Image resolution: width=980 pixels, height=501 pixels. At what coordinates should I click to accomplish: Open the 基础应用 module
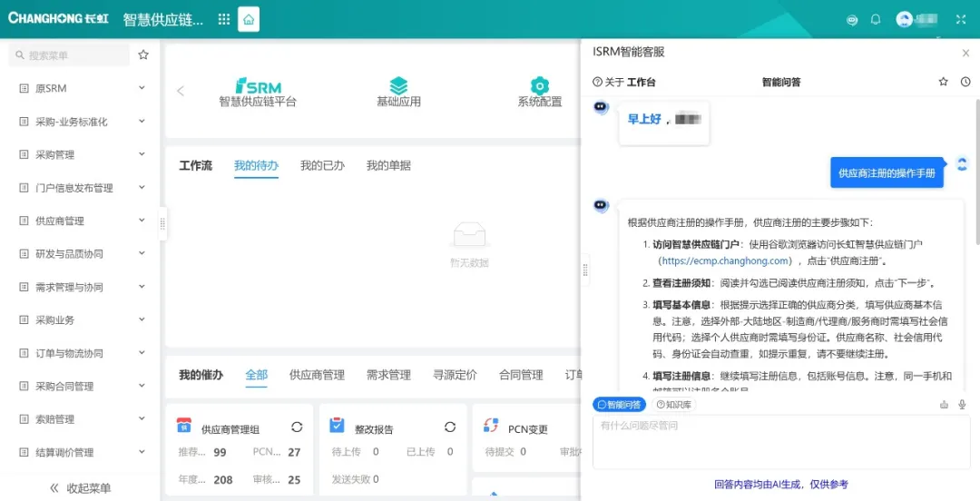tap(398, 92)
